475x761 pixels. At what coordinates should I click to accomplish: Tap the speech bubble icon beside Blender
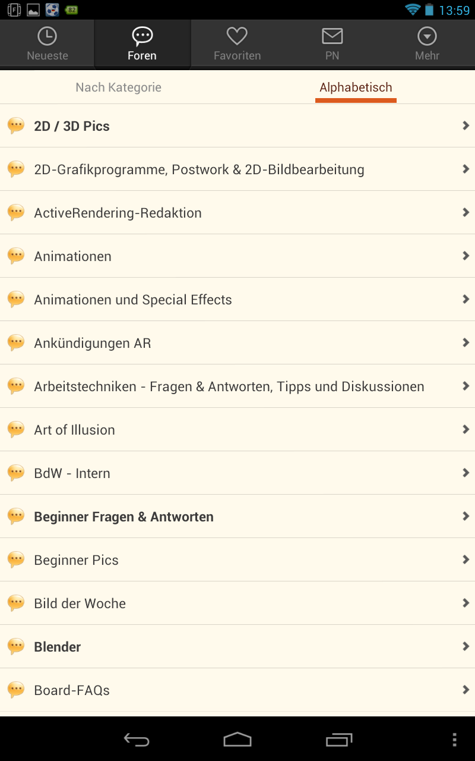16,646
